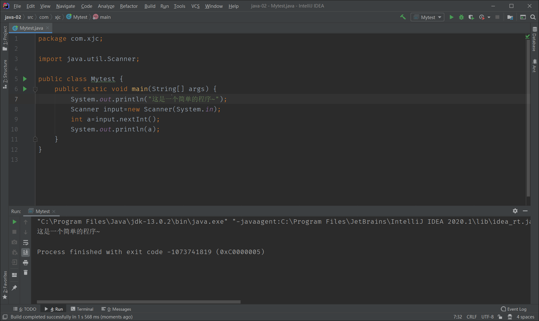Image resolution: width=539 pixels, height=321 pixels.
Task: Open the Refactor menu
Action: [x=129, y=6]
